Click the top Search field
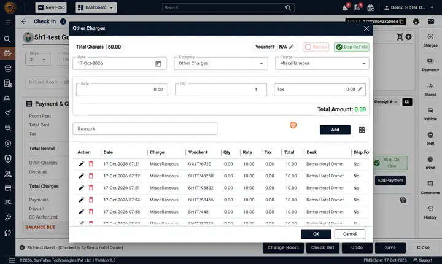 click(228, 7)
